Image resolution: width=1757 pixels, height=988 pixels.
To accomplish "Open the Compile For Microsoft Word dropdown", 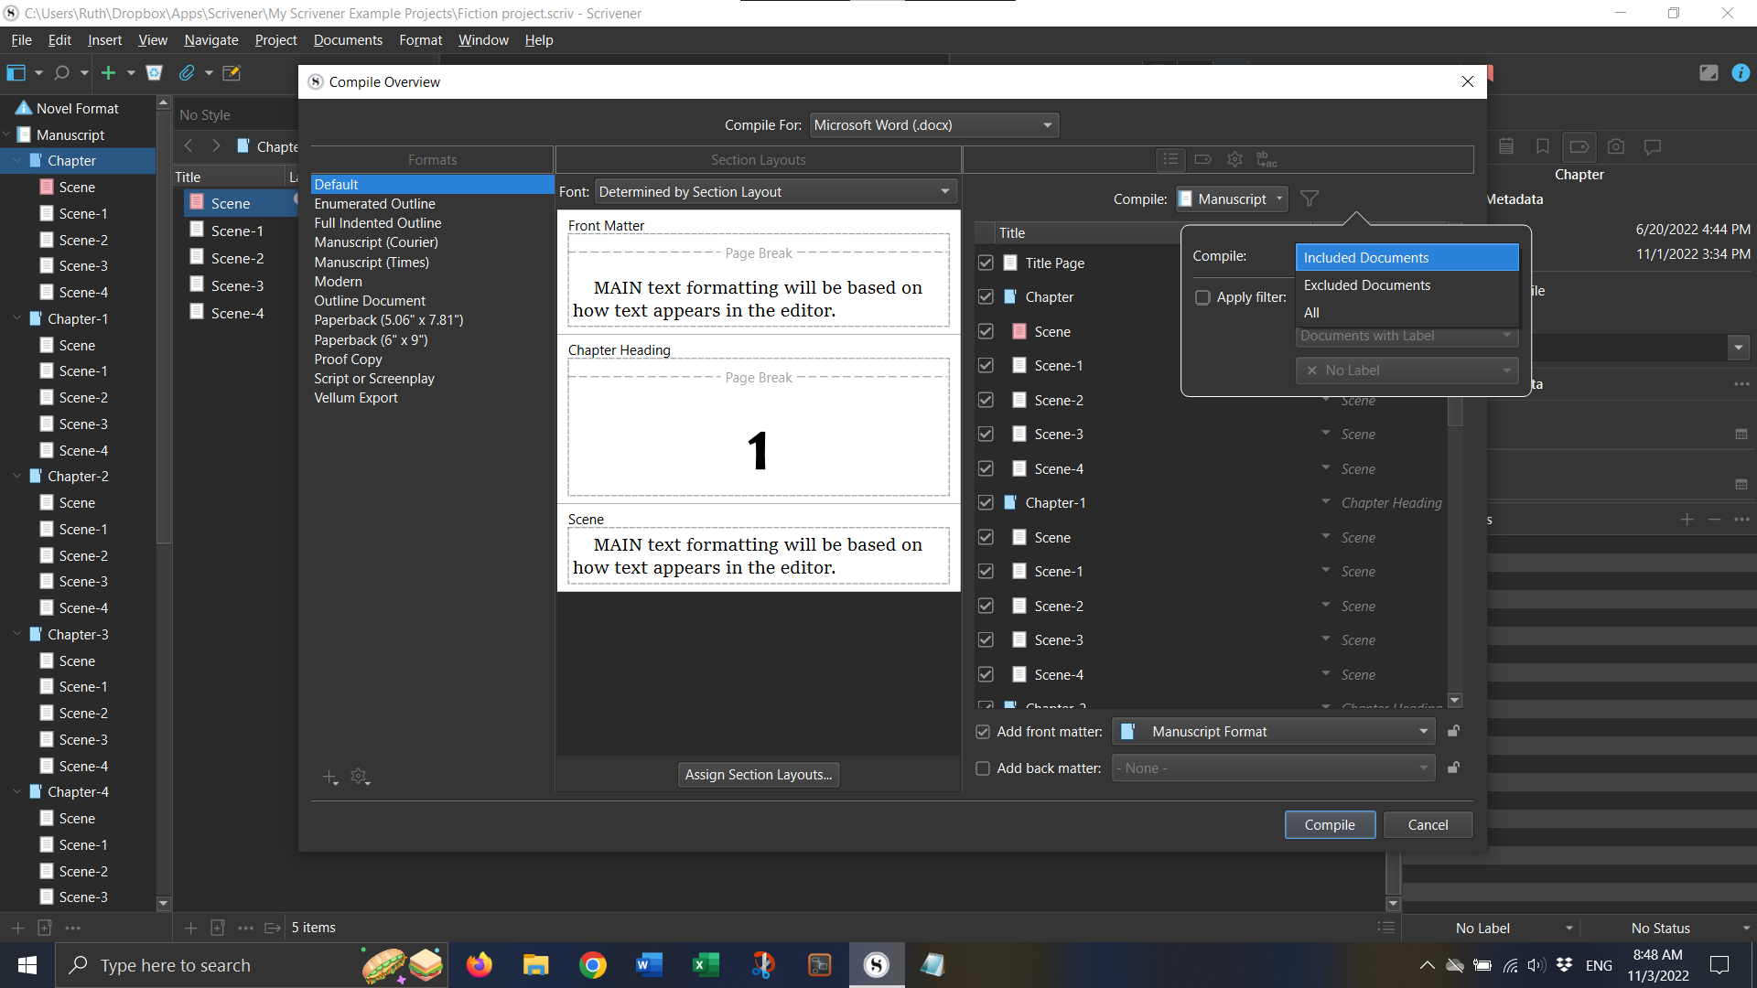I will coord(933,125).
